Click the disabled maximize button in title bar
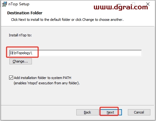 tap(133, 4)
